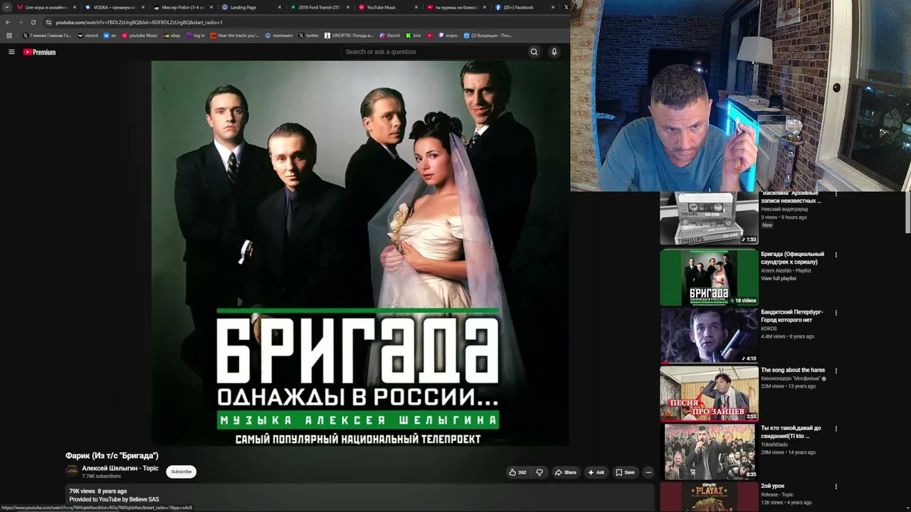911x512 pixels.
Task: Open options for Ты кто такой video
Action: (836, 429)
